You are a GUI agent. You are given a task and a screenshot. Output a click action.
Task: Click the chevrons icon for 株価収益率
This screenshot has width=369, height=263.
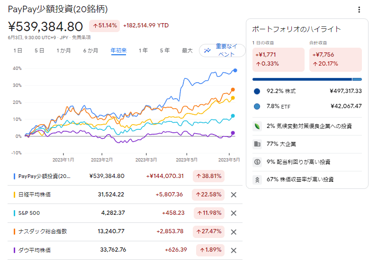(x=257, y=179)
